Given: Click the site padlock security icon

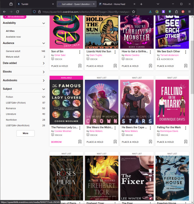Looking at the screenshot, I should click(40, 12).
